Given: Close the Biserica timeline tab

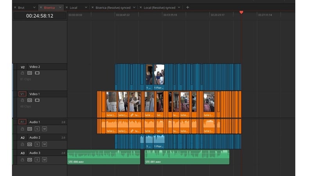Looking at the screenshot, I should click(41, 7).
